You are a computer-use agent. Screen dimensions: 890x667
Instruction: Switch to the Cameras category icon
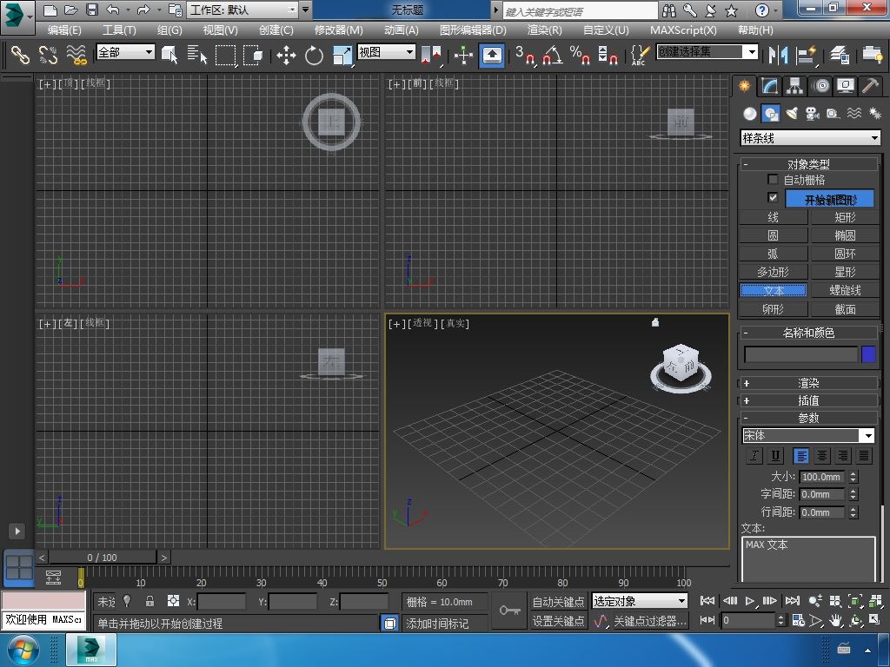coord(812,114)
